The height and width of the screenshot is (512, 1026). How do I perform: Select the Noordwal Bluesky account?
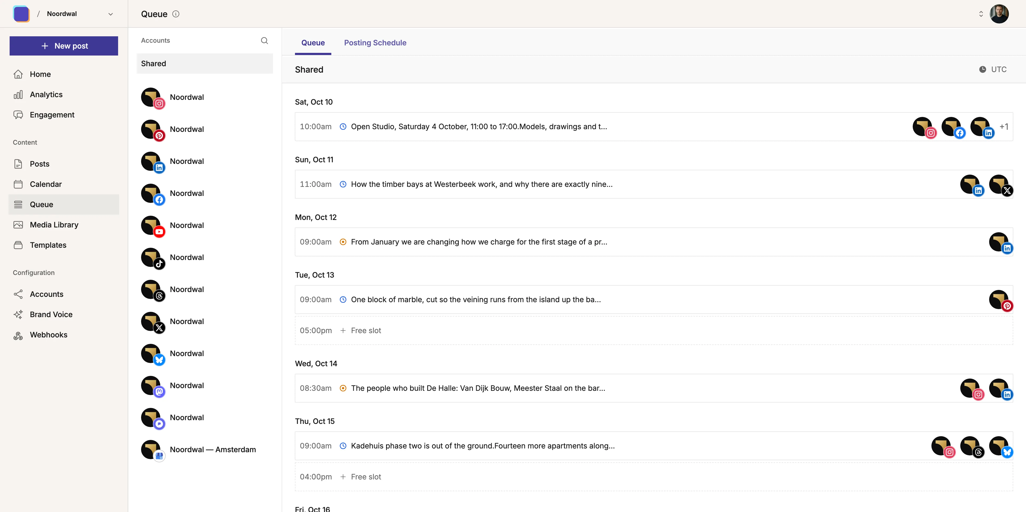coord(205,354)
